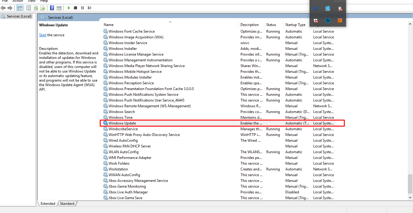This screenshot has height=213, width=413.
Task: Switch to the Standard tab
Action: coord(67,204)
